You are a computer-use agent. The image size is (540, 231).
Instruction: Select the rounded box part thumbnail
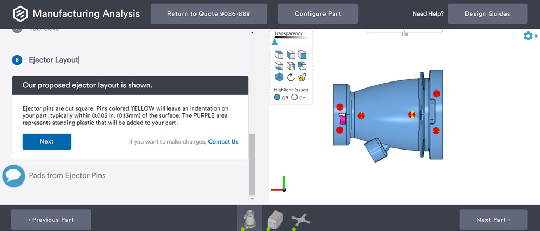tap(275, 218)
